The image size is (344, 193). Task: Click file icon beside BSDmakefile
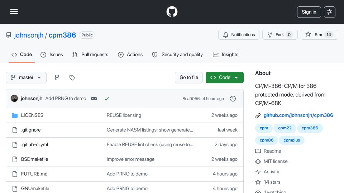(15, 159)
